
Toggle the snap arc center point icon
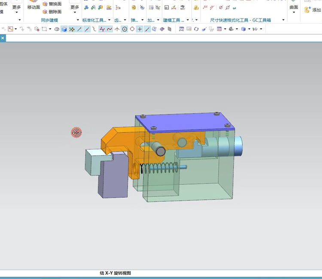pyautogui.click(x=125, y=29)
